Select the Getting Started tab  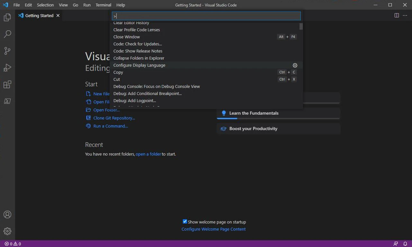[39, 15]
